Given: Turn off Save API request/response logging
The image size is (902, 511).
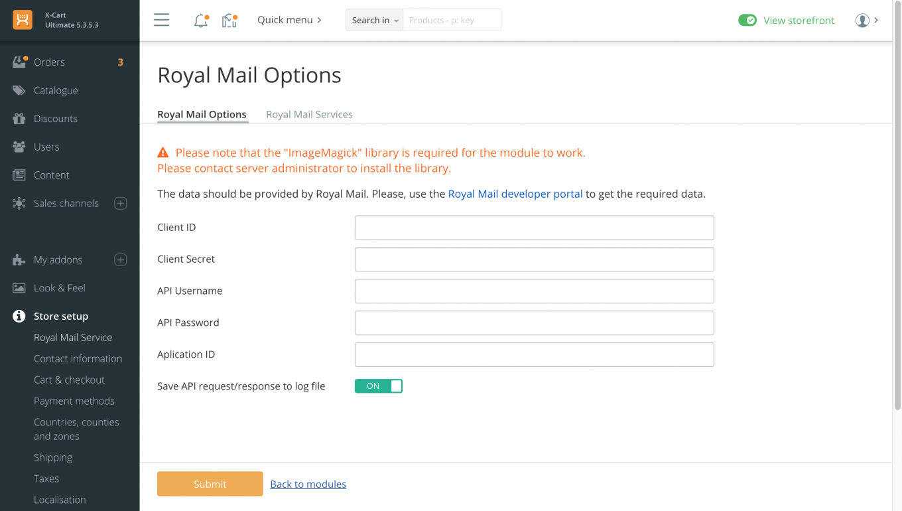Looking at the screenshot, I should pos(379,386).
